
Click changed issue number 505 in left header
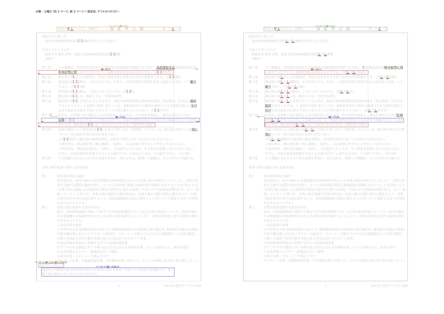171,29
